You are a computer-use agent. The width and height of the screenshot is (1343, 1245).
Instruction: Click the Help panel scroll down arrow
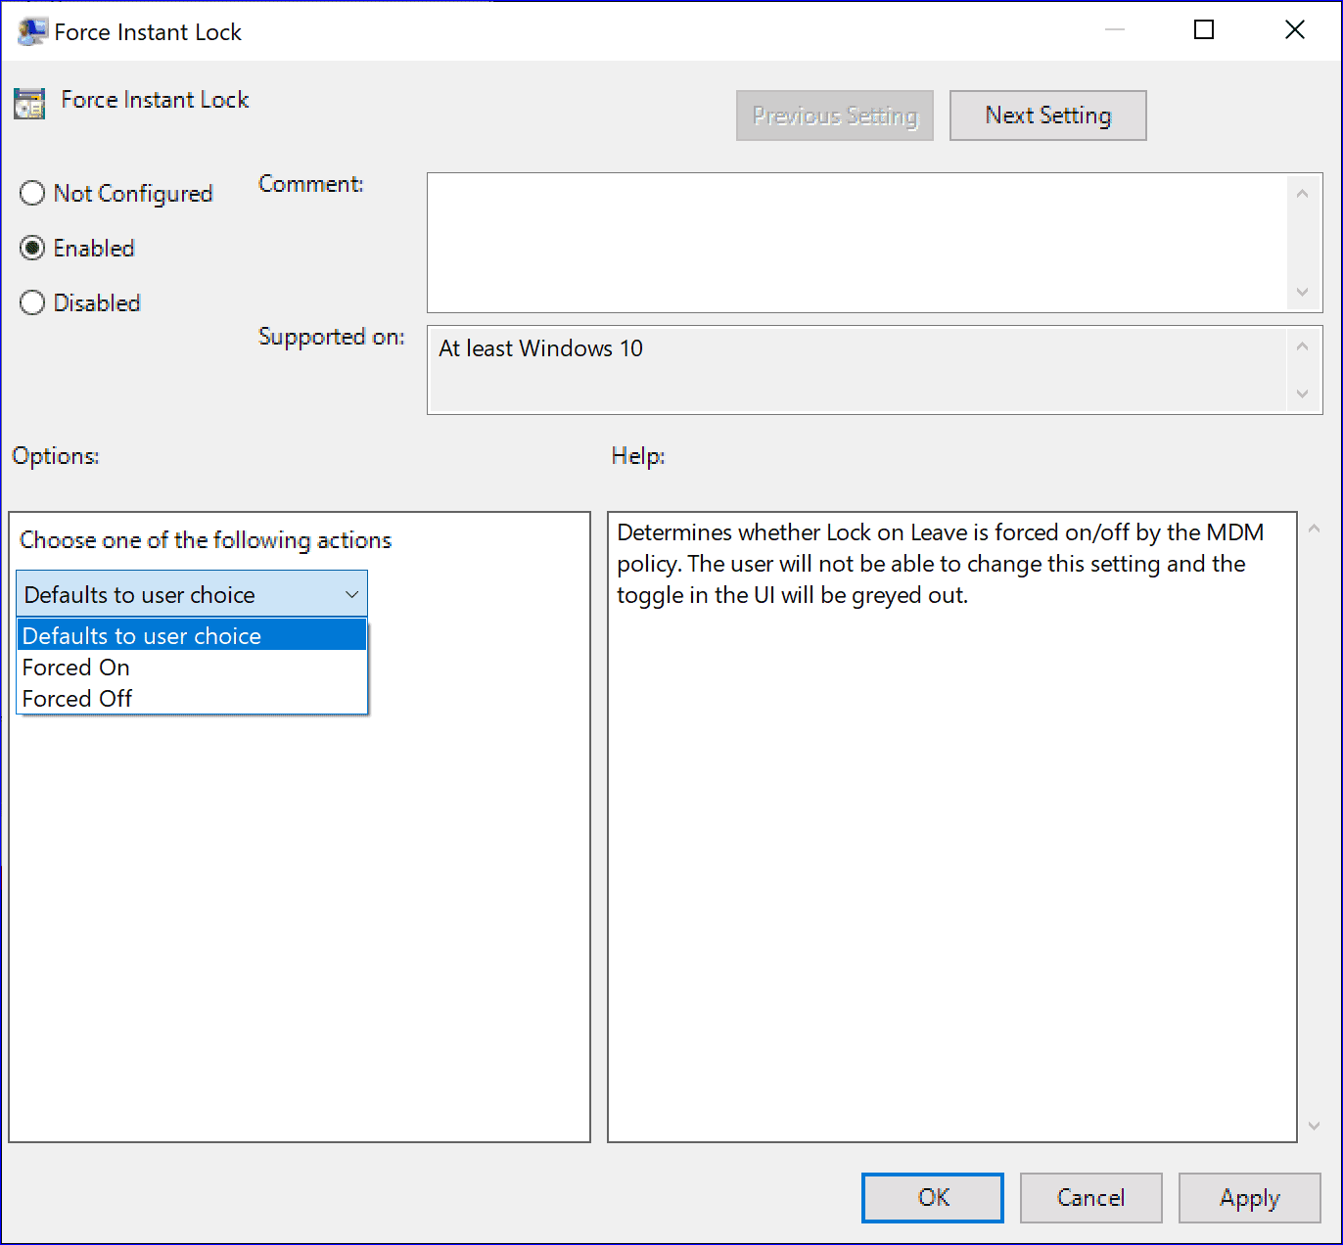point(1315,1127)
